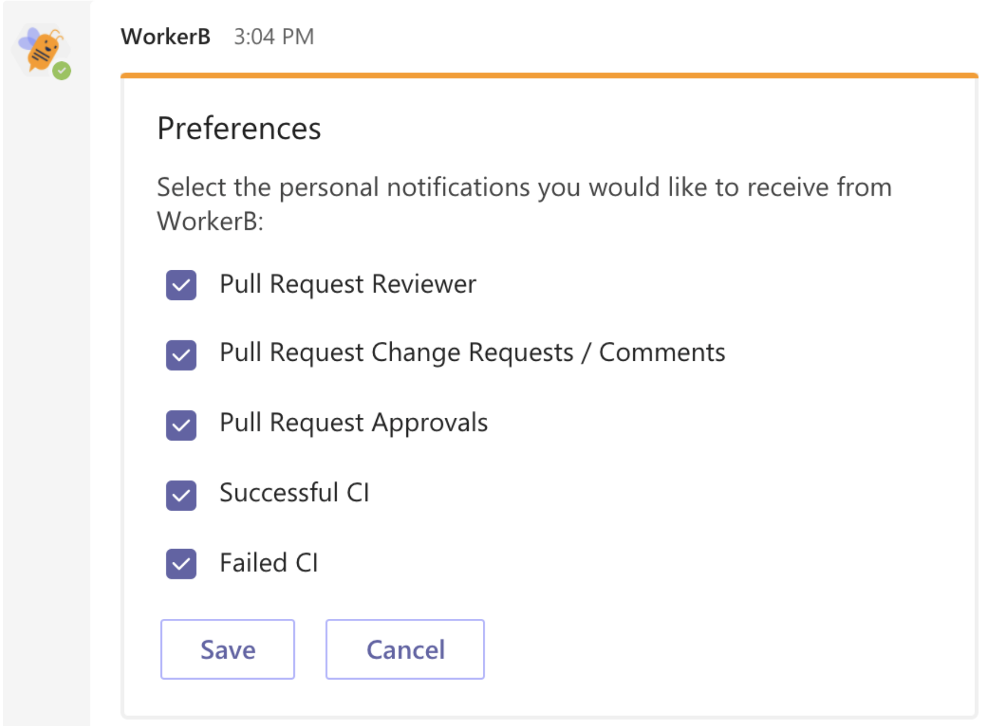
Task: Uncheck the Successful CI checkbox
Action: point(181,495)
